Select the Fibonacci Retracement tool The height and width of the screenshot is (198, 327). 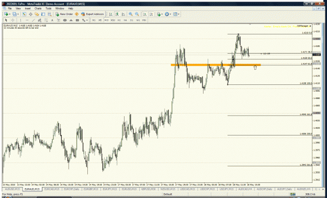pyautogui.click(x=46, y=20)
